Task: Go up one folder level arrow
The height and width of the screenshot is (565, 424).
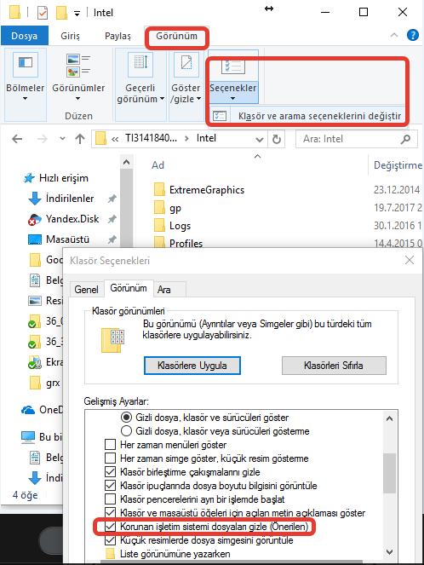Action: click(80, 139)
